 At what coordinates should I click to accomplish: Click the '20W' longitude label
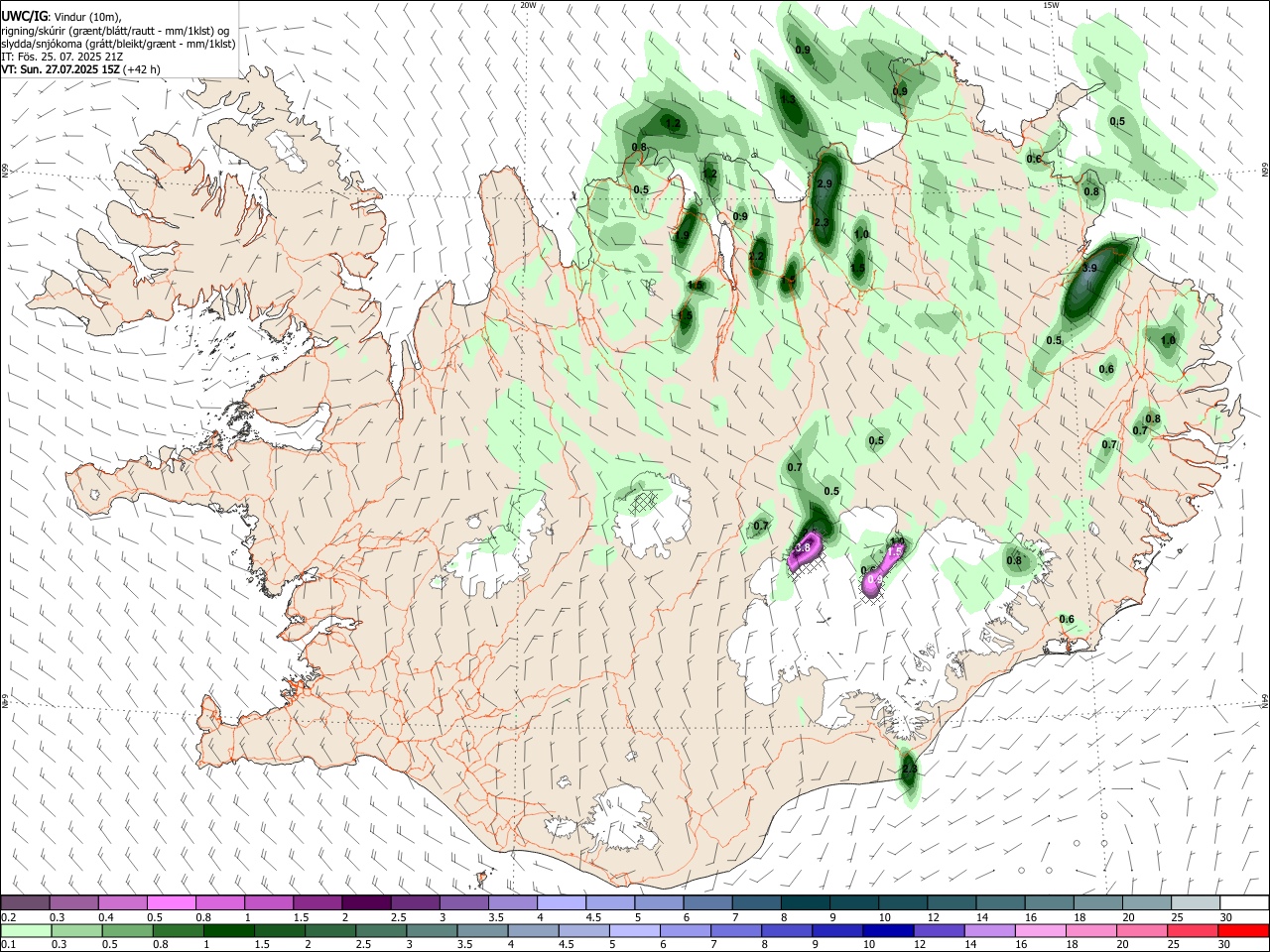(x=528, y=5)
